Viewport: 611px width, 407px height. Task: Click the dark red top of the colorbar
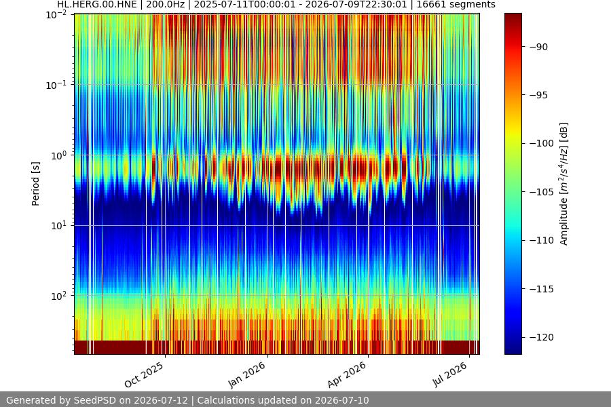point(513,20)
